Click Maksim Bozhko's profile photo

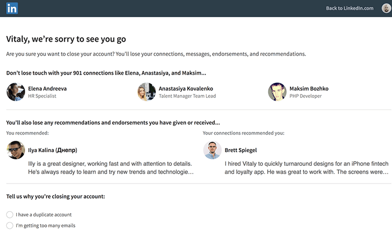[x=277, y=92]
